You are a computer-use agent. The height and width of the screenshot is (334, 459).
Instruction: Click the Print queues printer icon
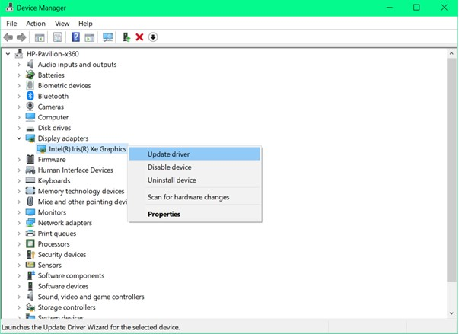(30, 233)
